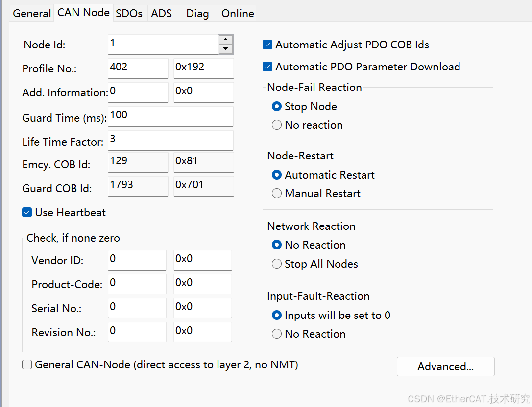
Task: Select No Reaction under Input-Fault-Reaction
Action: tap(277, 334)
